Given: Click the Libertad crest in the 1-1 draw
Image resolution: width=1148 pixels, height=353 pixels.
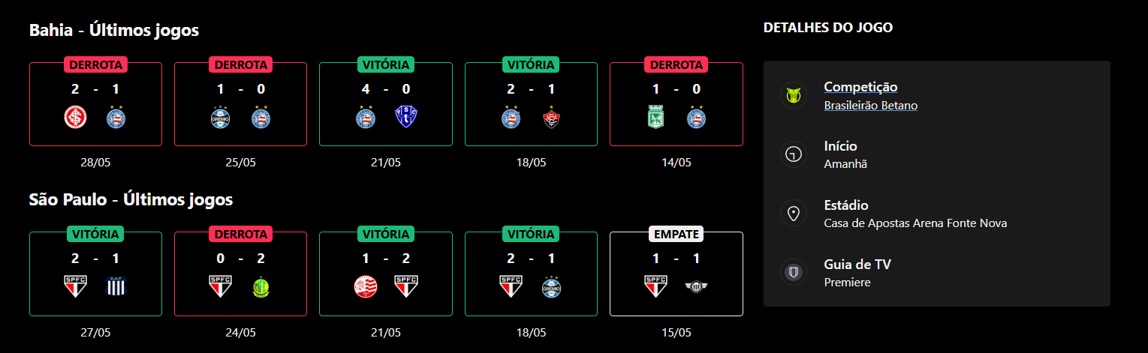Looking at the screenshot, I should (697, 287).
